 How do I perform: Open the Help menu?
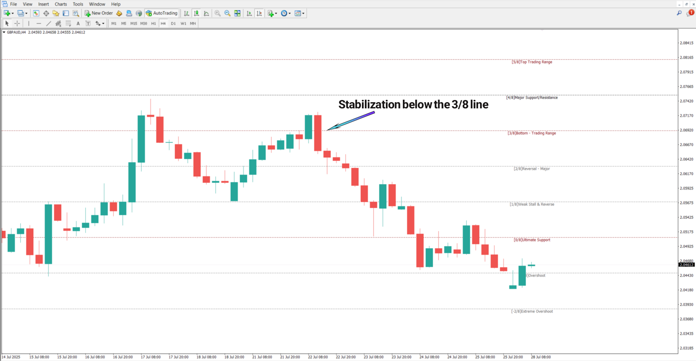click(x=116, y=4)
